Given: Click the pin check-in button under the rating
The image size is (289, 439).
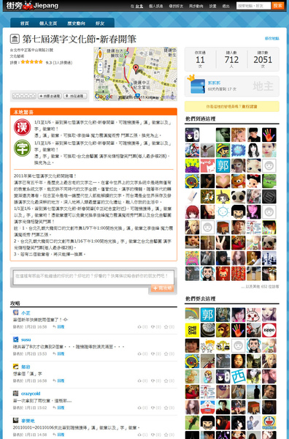Looking at the screenshot, I should (x=75, y=96).
